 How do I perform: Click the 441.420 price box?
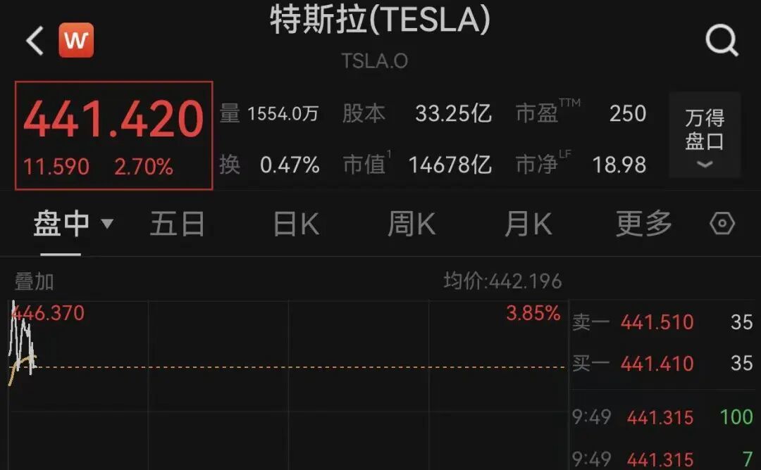(113, 135)
